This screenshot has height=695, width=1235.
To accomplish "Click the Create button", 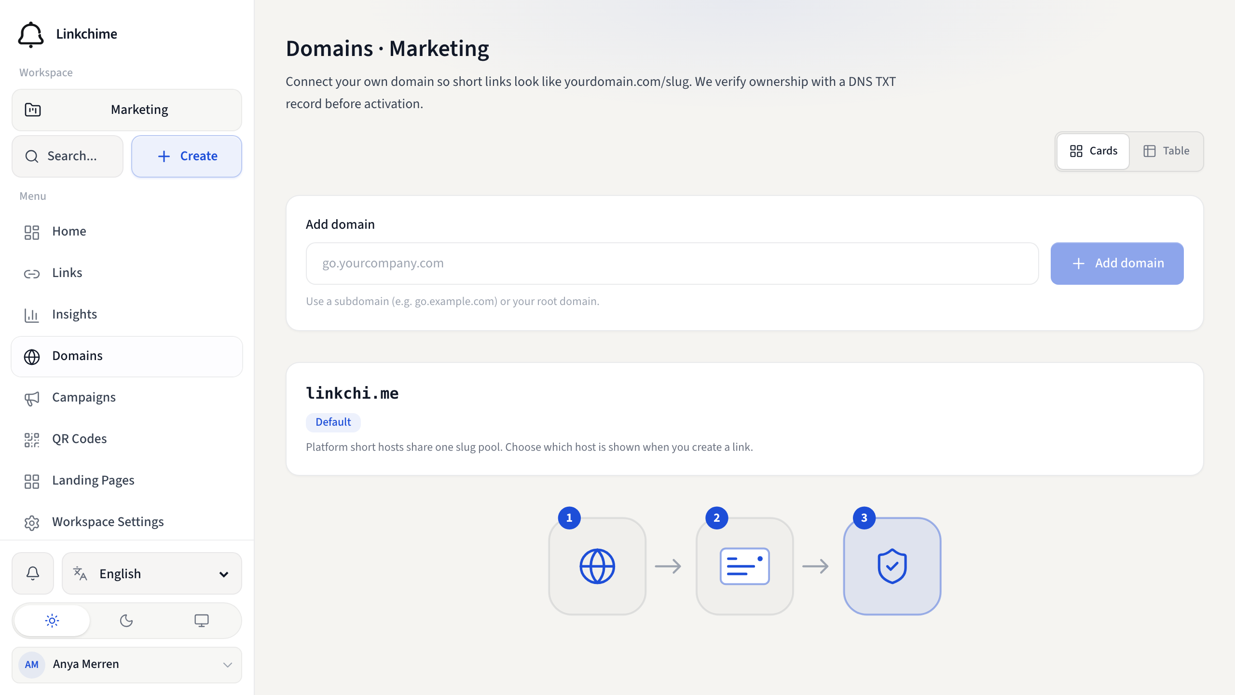I will click(x=187, y=156).
